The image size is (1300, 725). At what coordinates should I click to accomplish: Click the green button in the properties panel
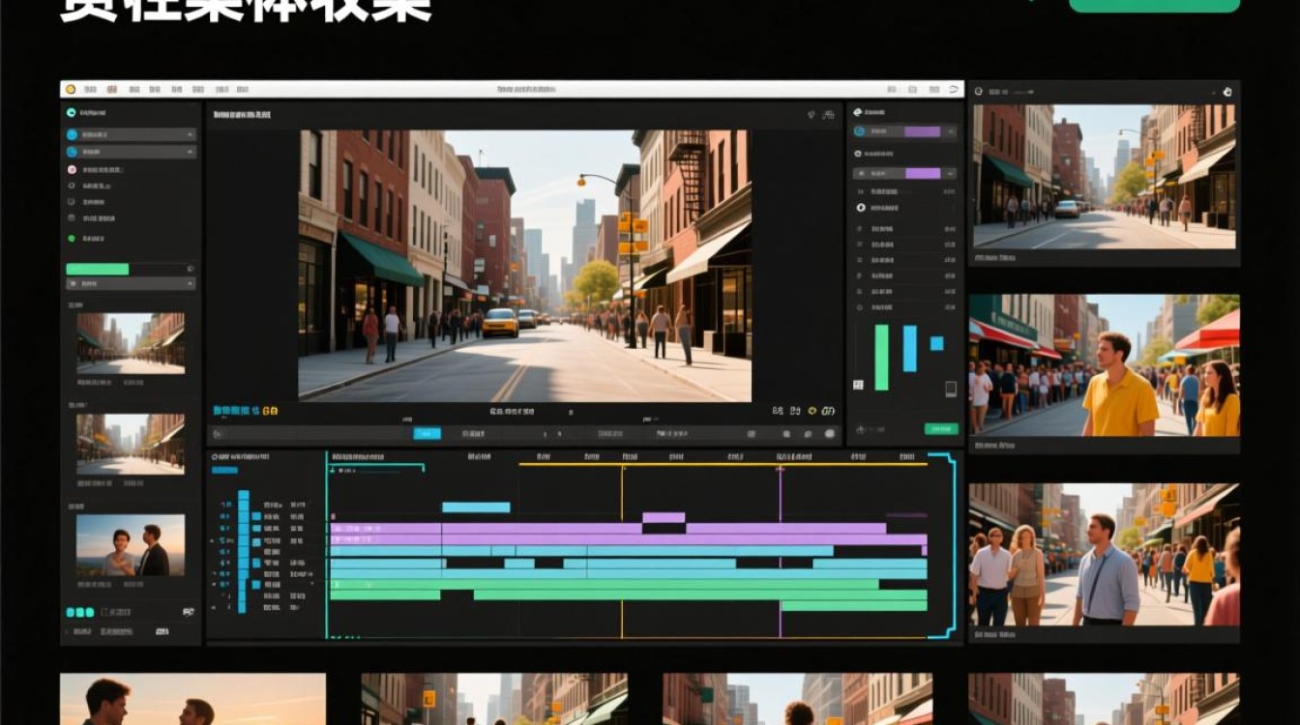click(x=941, y=428)
